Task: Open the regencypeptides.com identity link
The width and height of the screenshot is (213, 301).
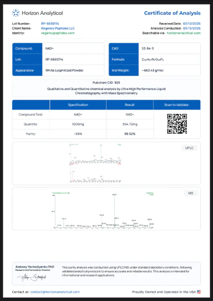Action: coord(58,33)
